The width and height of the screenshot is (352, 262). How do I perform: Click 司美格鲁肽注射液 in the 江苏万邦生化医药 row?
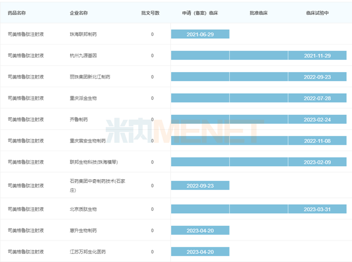click(26, 252)
